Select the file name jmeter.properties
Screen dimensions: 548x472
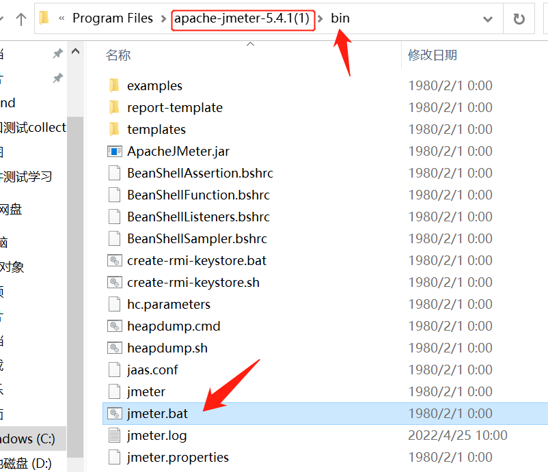(x=178, y=458)
